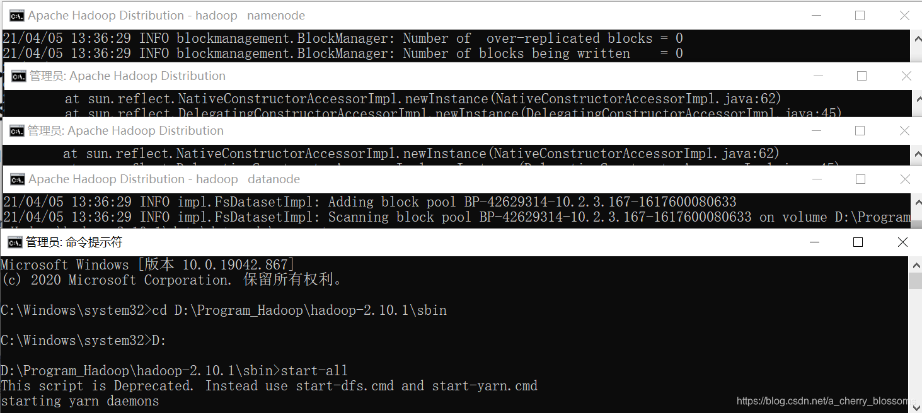The width and height of the screenshot is (922, 413).
Task: Toggle maximize on the 管理员: 命令提示符 window
Action: (x=857, y=242)
